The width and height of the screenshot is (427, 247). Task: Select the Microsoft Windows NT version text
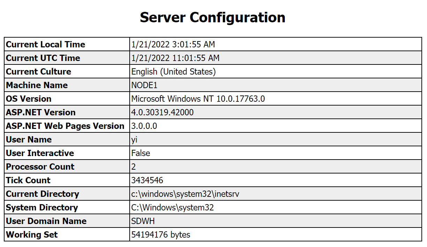coord(198,99)
